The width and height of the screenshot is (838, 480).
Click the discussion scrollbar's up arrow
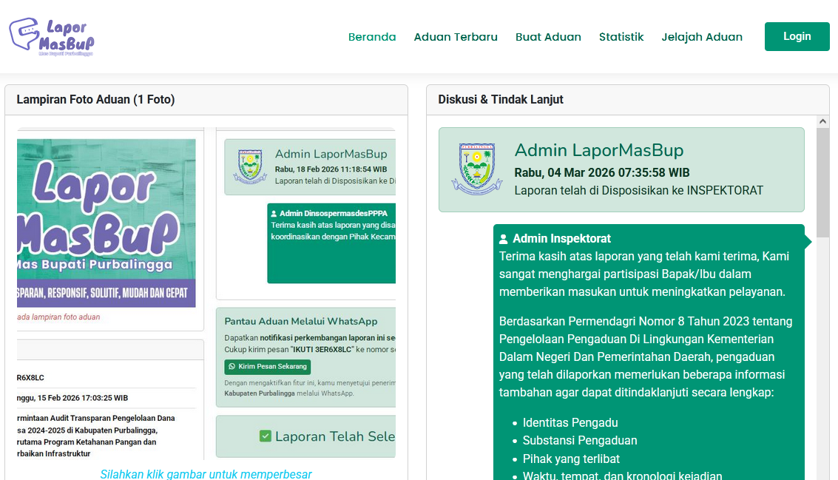[x=823, y=121]
